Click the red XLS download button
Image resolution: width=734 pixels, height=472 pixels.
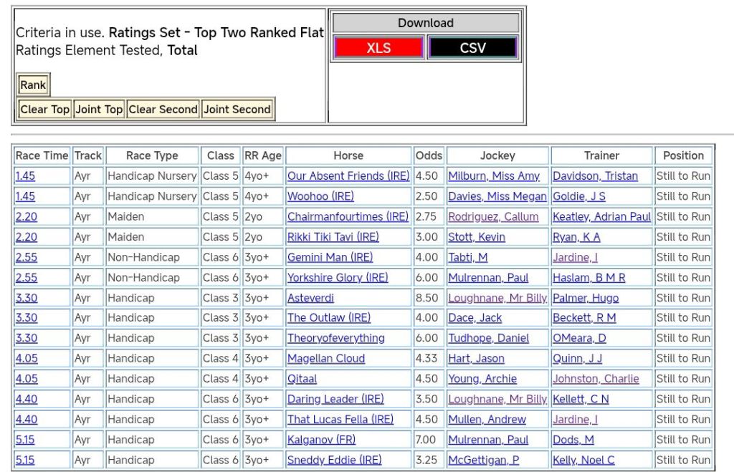tap(378, 48)
